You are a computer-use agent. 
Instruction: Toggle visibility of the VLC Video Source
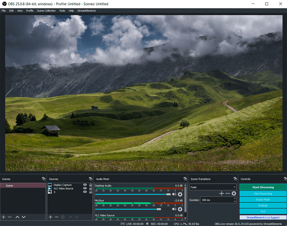(85, 188)
